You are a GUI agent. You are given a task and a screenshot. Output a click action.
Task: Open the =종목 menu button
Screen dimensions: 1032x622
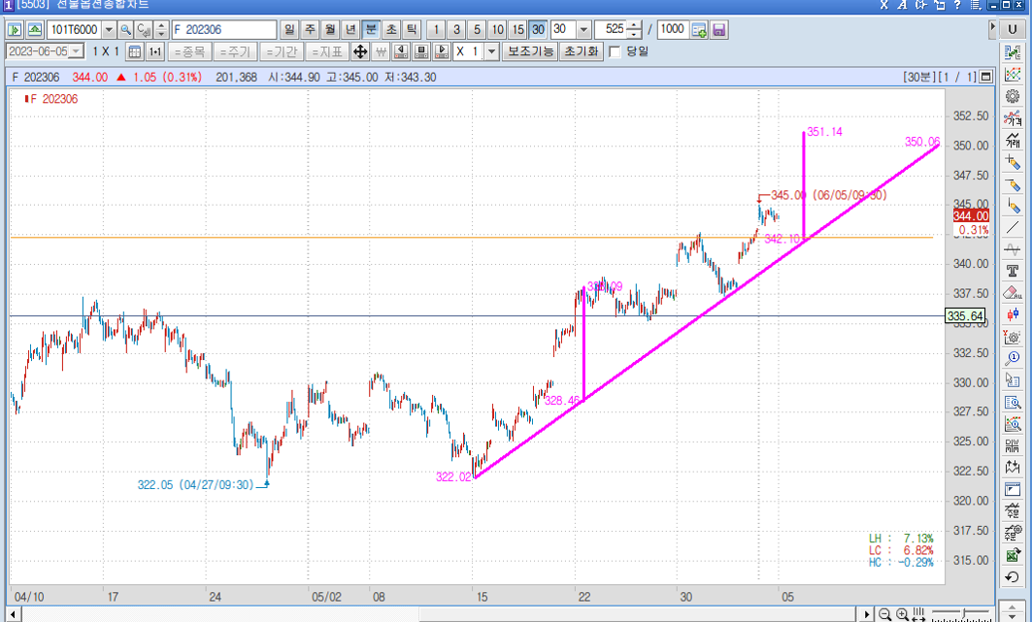pyautogui.click(x=189, y=51)
